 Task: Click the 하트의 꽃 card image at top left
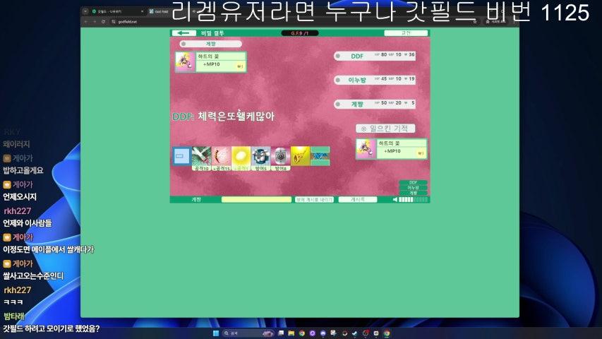coord(185,62)
